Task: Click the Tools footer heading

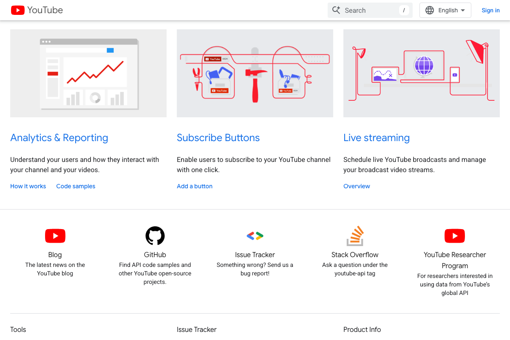Action: coord(18,329)
